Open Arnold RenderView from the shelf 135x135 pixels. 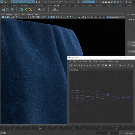53,9
